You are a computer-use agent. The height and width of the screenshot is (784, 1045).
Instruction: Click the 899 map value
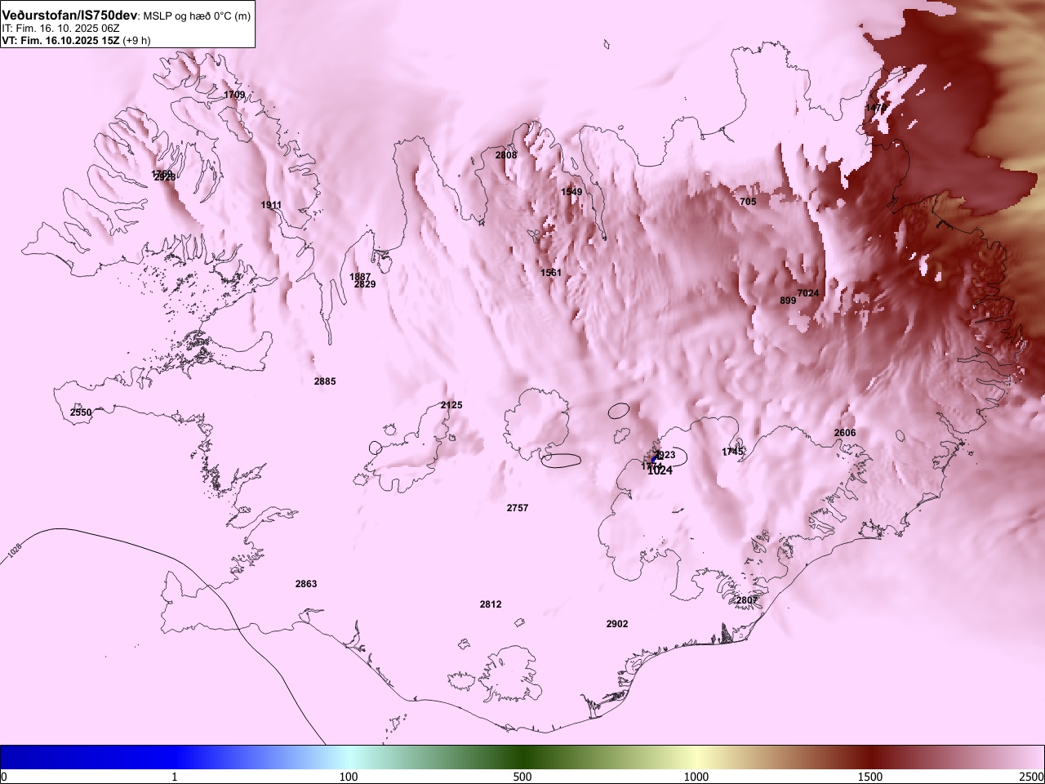(788, 301)
